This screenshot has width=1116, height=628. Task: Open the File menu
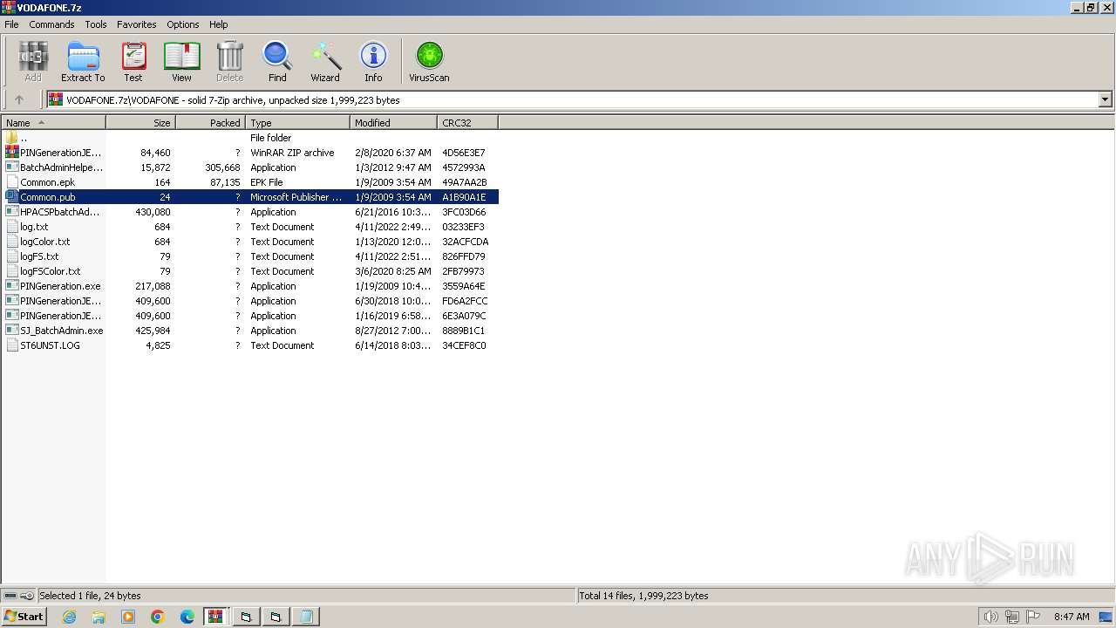tap(11, 24)
